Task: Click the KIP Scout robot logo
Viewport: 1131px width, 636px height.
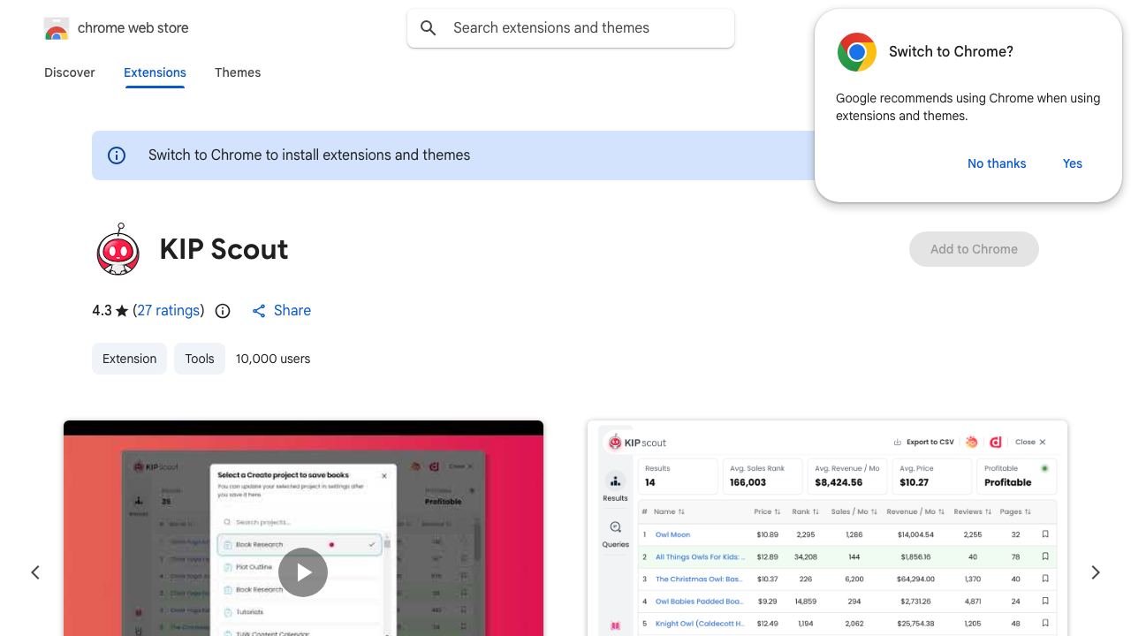Action: [x=118, y=249]
